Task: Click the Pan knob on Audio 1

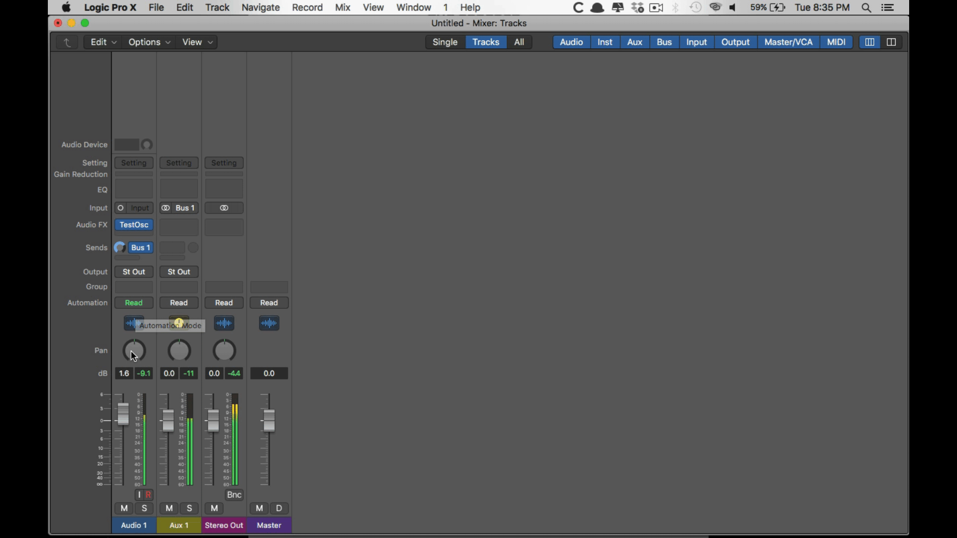Action: click(x=135, y=351)
